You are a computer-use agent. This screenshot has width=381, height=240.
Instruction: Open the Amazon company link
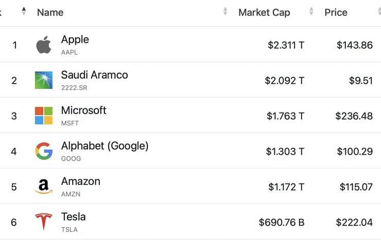pyautogui.click(x=81, y=181)
